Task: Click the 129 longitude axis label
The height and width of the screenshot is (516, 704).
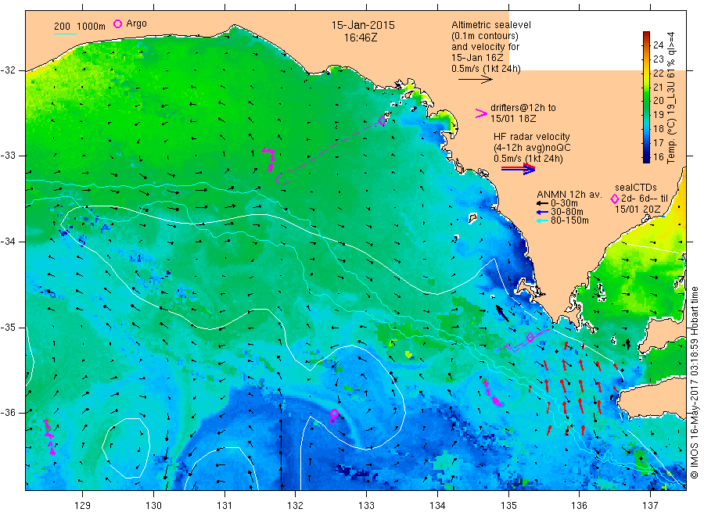Action: 83,505
